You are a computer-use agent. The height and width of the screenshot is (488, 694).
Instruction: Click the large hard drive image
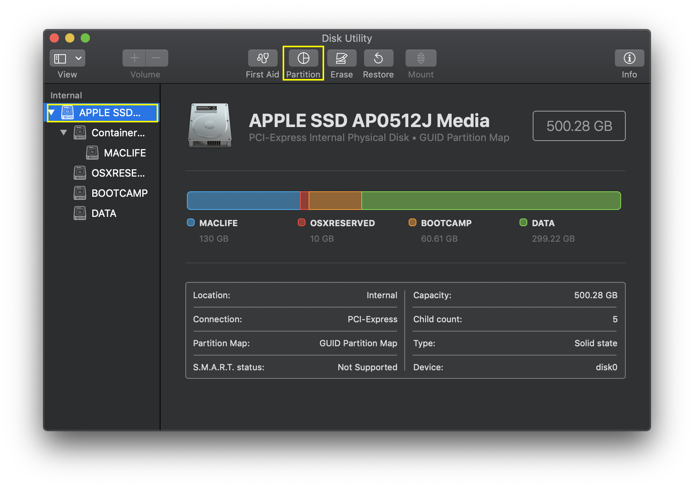(210, 125)
